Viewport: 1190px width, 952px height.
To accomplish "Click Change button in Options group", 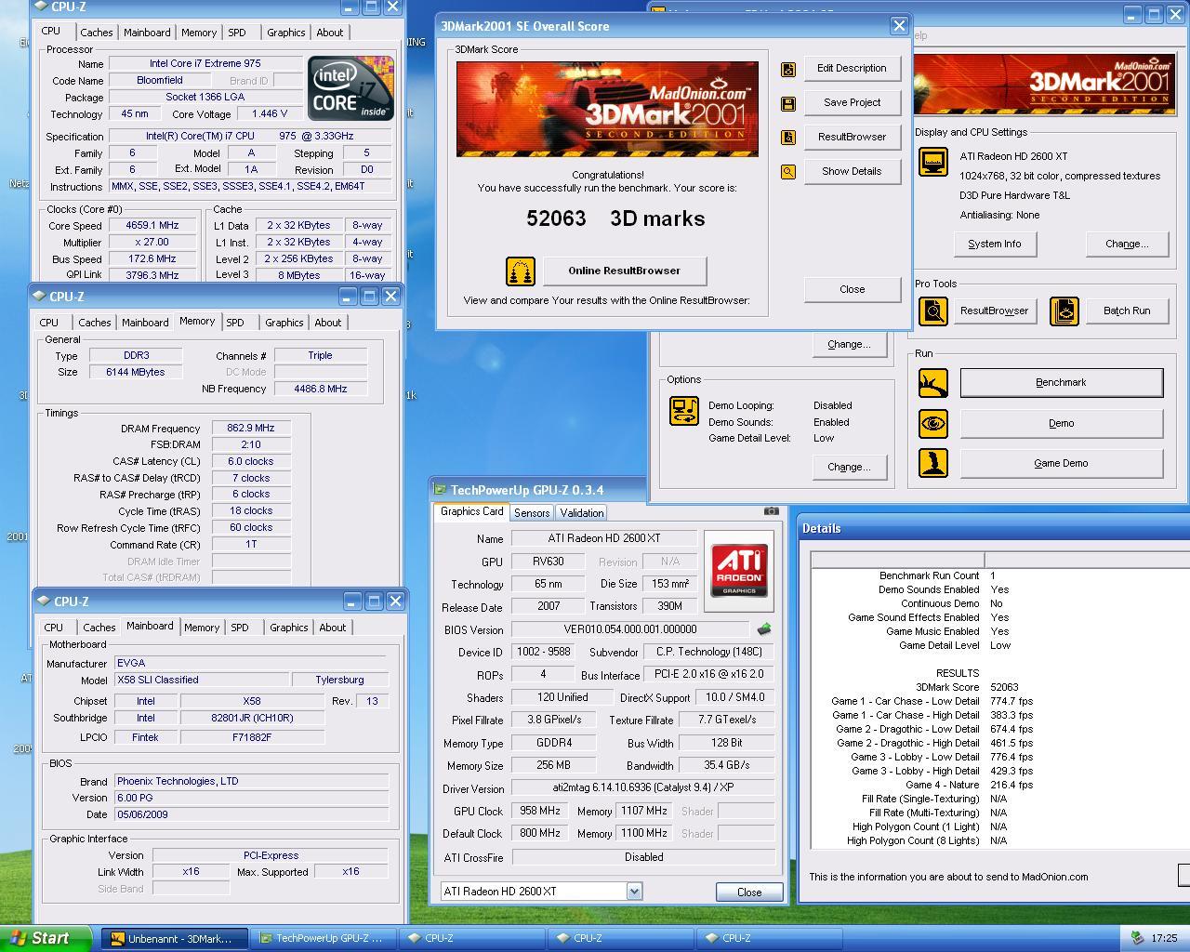I will point(849,468).
